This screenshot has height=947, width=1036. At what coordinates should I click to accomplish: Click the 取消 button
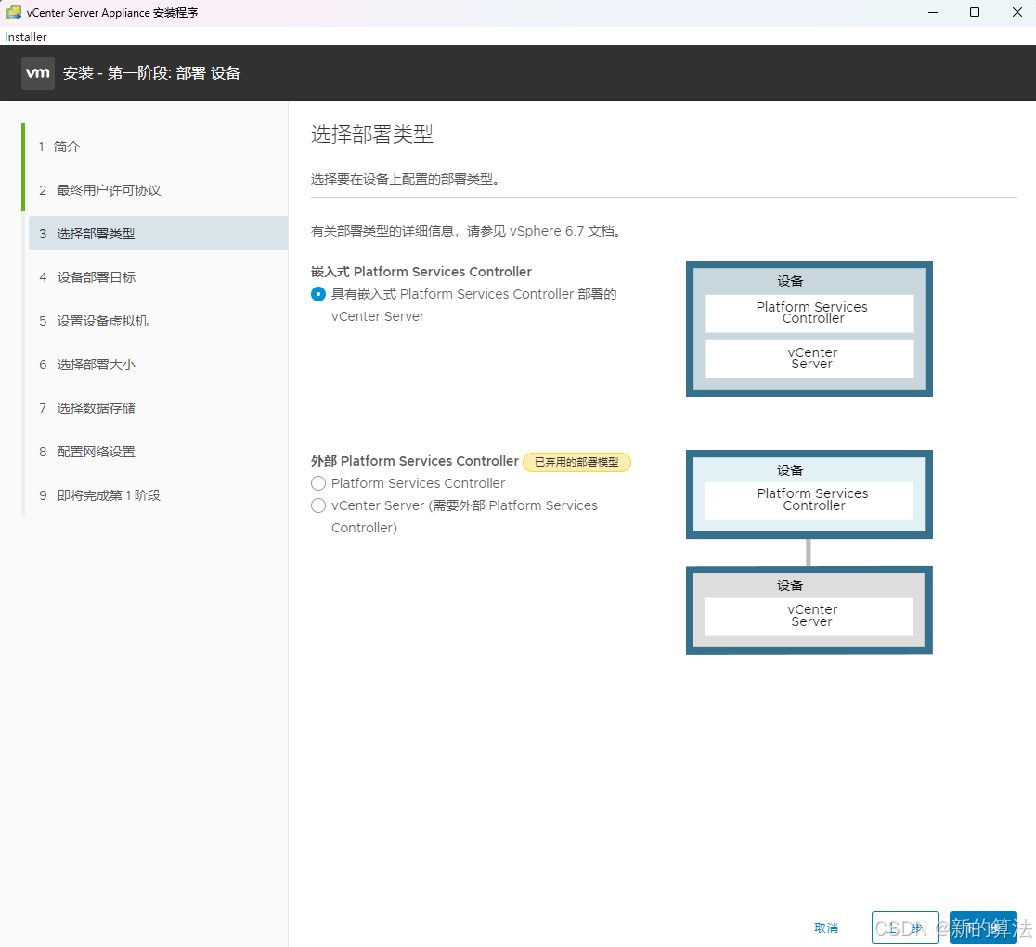point(826,928)
